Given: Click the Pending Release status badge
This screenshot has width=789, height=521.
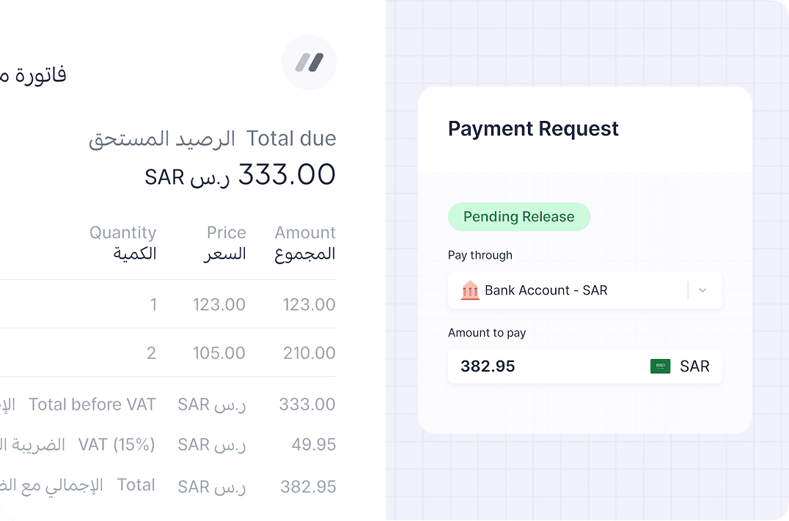Looking at the screenshot, I should (519, 217).
